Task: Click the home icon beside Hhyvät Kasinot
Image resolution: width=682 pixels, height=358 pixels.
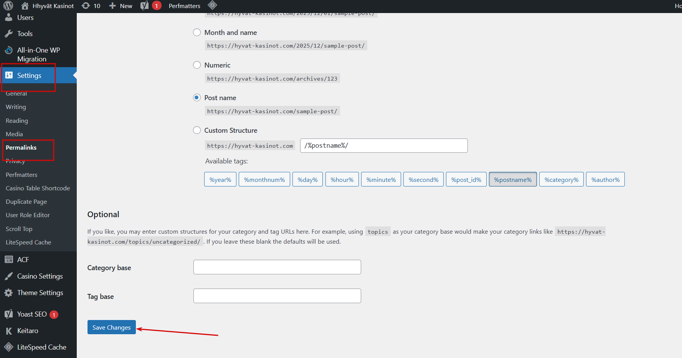Action: coord(25,6)
